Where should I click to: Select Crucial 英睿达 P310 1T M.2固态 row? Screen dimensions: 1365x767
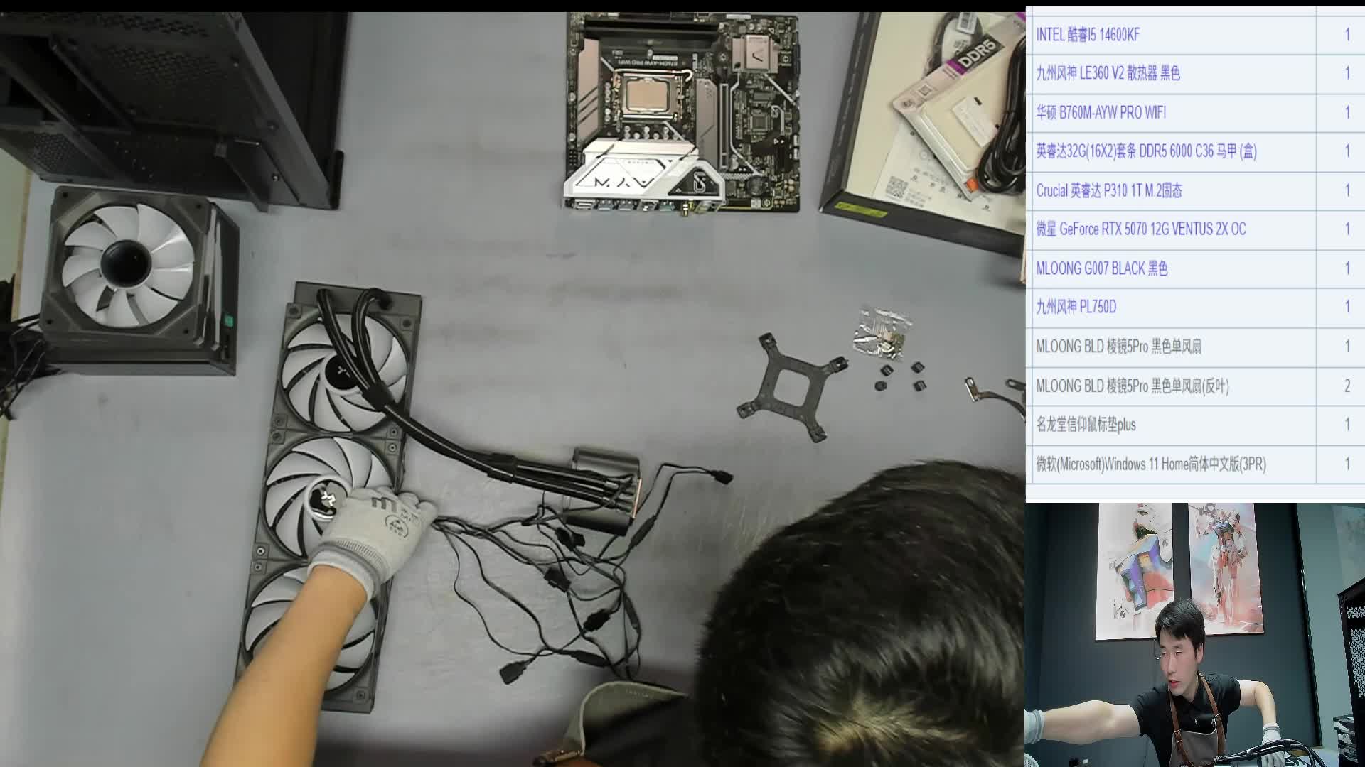point(1108,190)
